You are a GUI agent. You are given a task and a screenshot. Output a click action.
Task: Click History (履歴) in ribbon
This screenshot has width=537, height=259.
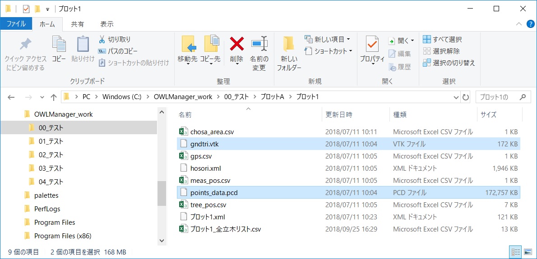399,67
